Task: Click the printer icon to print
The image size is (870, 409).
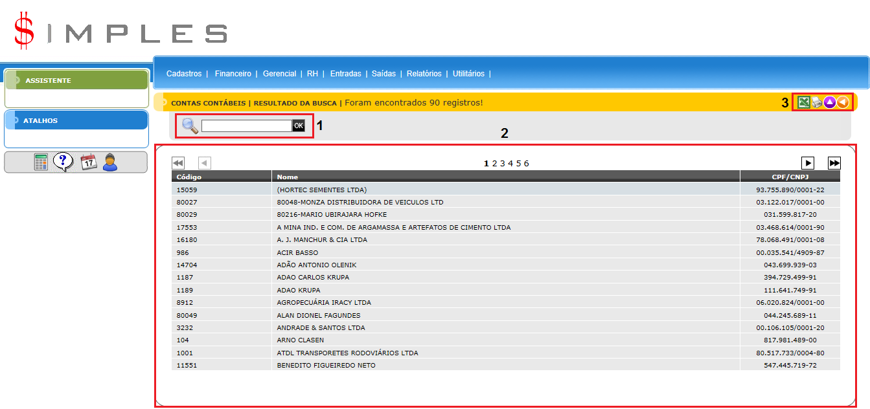Action: coord(817,102)
